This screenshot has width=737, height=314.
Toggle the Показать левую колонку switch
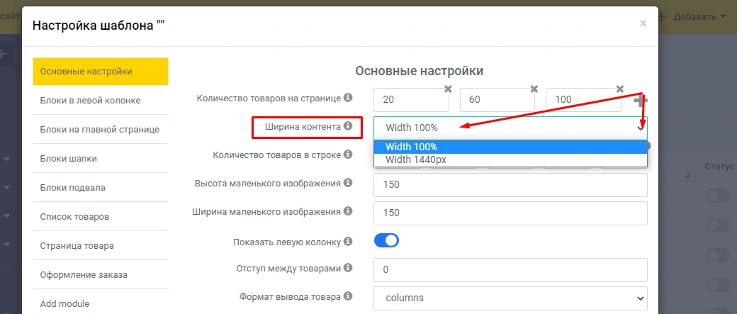(386, 241)
